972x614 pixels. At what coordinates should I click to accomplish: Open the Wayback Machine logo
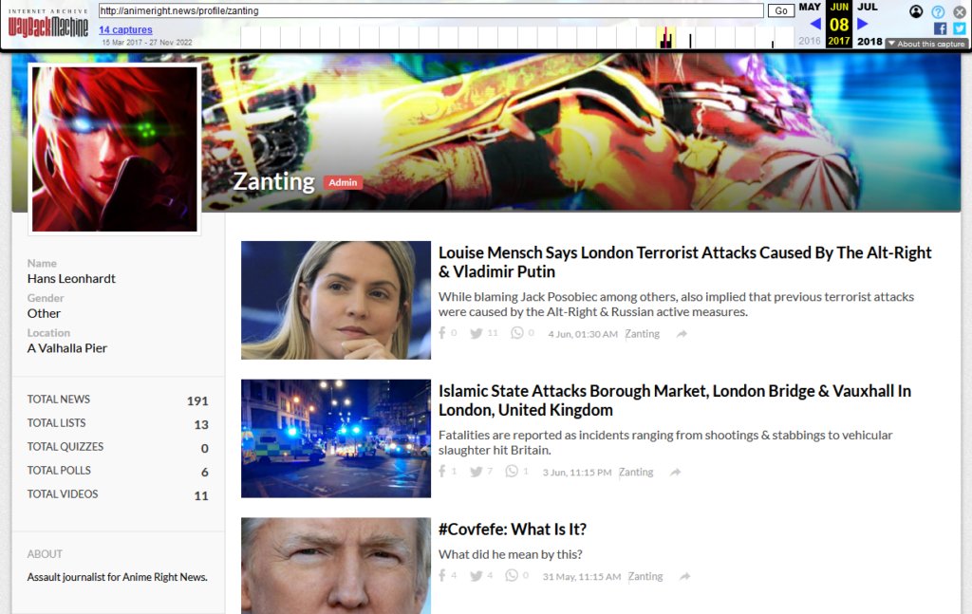tap(47, 25)
